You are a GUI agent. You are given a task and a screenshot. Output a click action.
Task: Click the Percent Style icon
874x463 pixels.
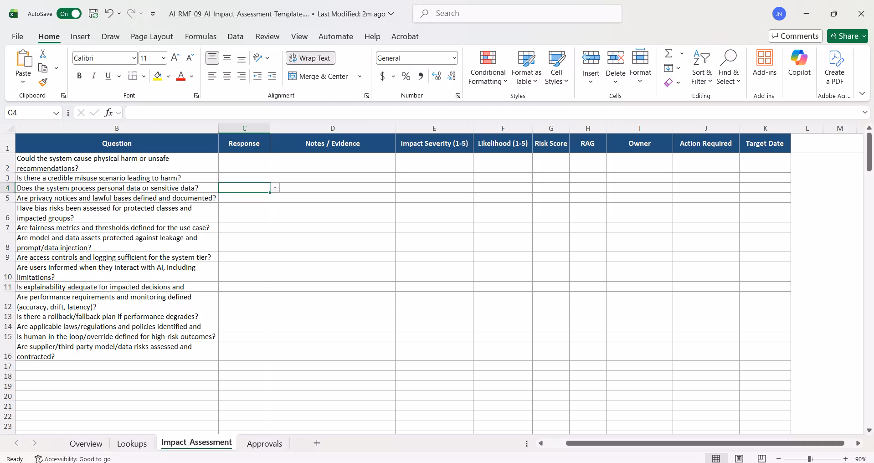click(406, 76)
